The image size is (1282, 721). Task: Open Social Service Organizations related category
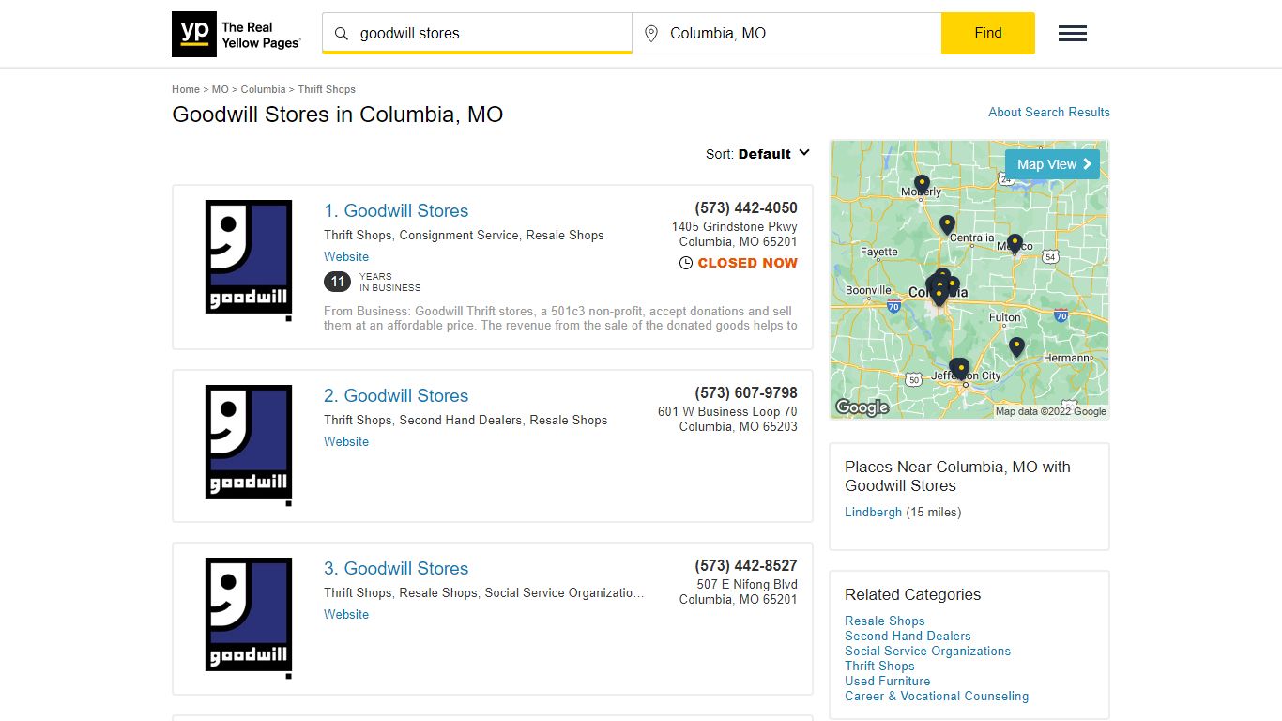tap(927, 652)
